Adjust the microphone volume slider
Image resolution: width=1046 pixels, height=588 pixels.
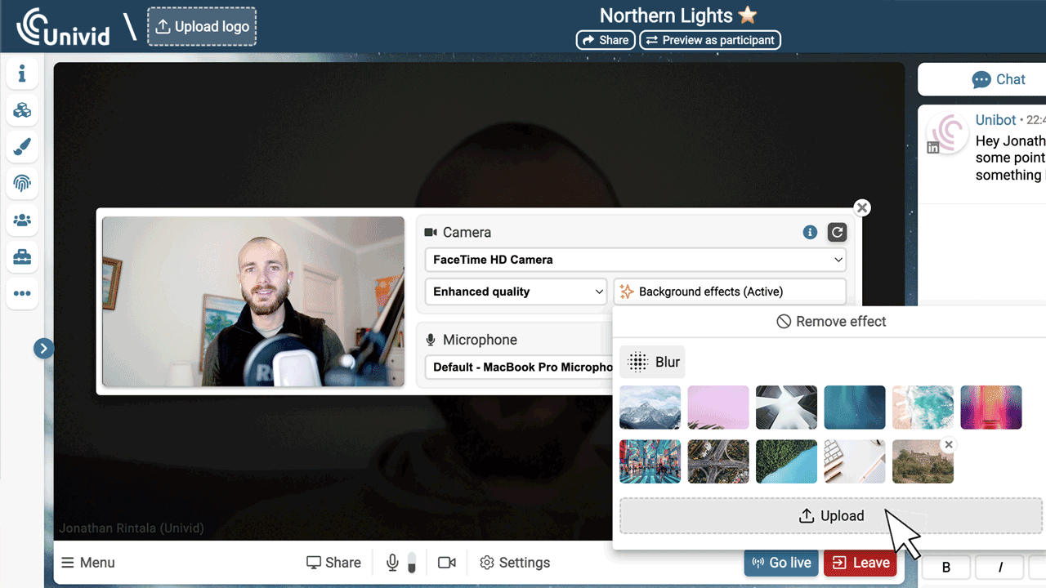coord(411,563)
